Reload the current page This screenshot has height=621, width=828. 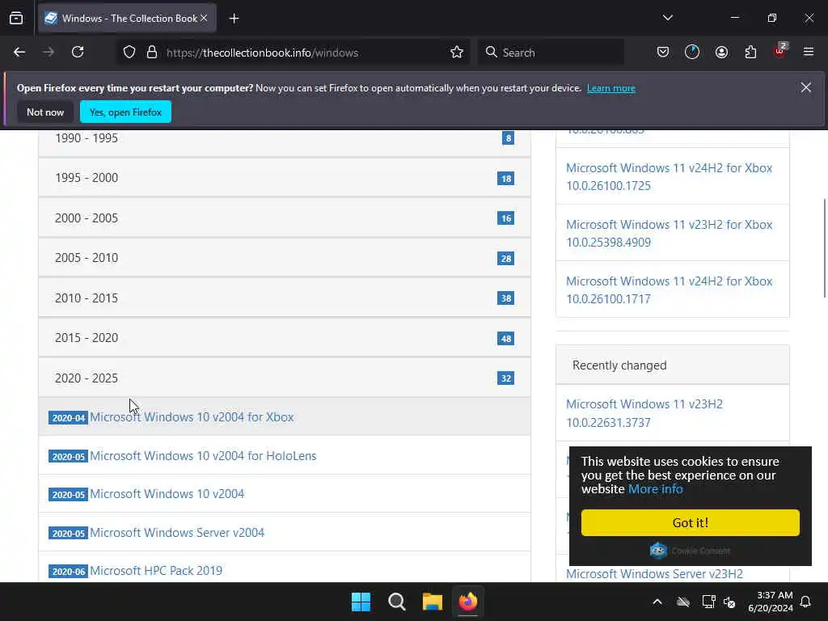pyautogui.click(x=78, y=53)
